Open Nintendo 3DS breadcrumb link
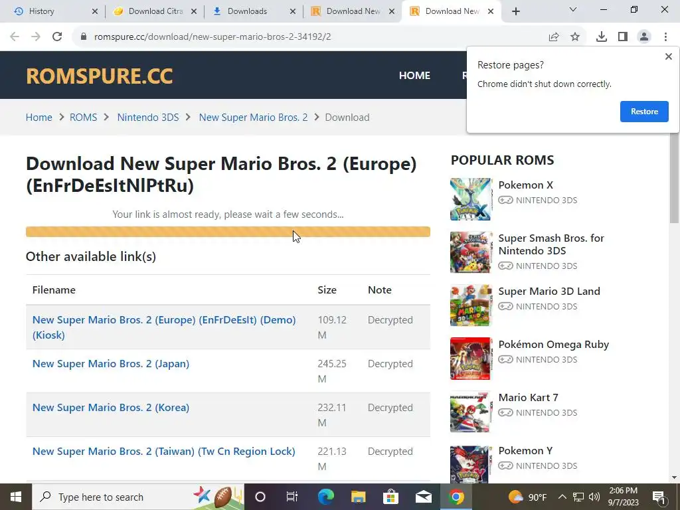 pyautogui.click(x=148, y=118)
